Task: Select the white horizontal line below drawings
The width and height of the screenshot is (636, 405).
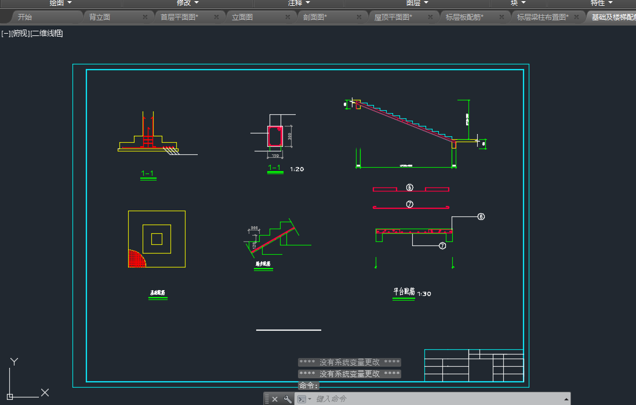Action: point(288,330)
